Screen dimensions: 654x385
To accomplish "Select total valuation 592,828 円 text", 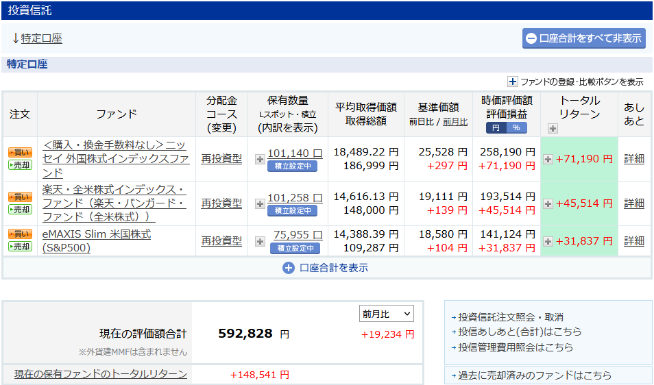I will [254, 334].
